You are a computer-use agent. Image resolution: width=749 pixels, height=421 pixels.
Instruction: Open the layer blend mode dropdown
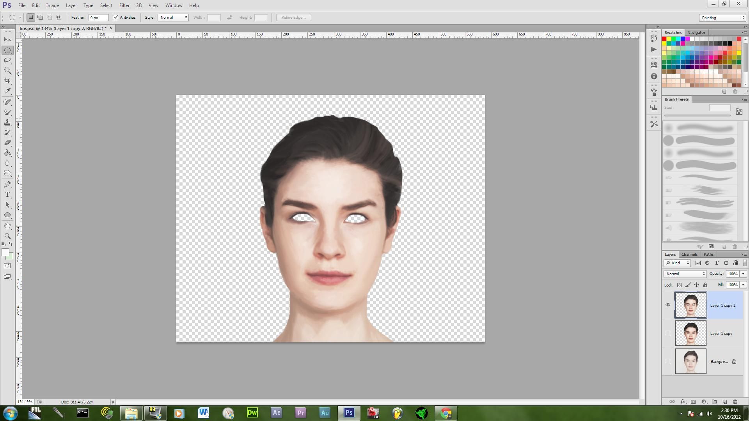[x=685, y=274]
